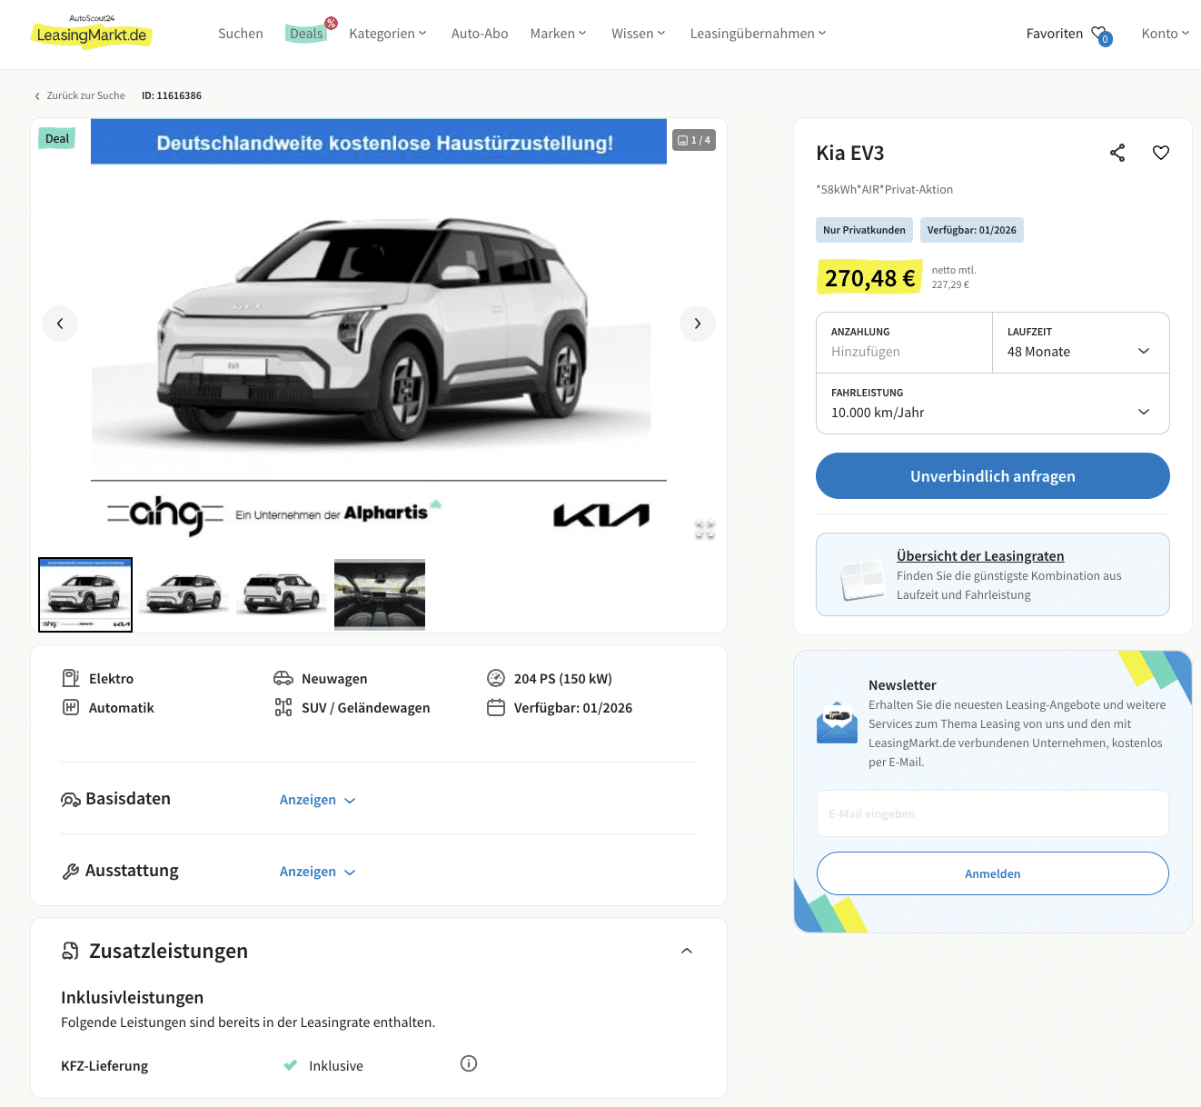Open KFZ-Lieferung info icon
Viewport: 1201px width, 1107px height.
(469, 1063)
